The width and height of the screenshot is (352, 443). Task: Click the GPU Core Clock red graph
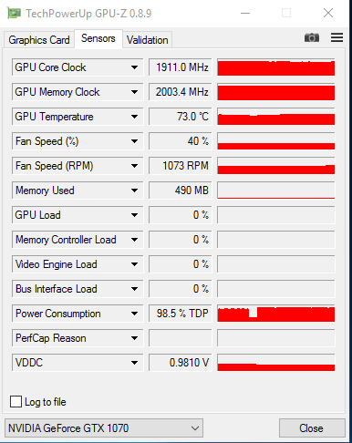point(276,67)
